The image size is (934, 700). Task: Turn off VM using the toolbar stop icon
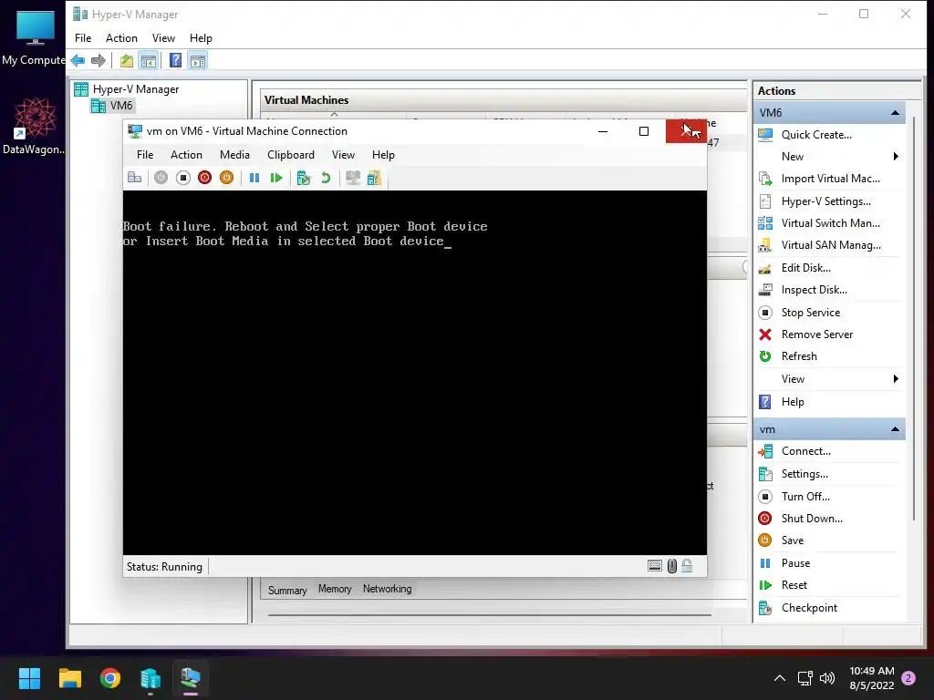pyautogui.click(x=182, y=178)
